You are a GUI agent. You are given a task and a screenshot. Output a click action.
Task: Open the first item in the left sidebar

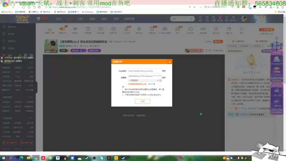coord(10,27)
